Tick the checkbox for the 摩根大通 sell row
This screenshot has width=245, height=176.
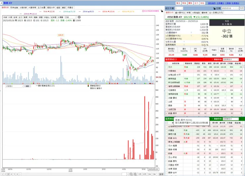[x=167, y=134]
